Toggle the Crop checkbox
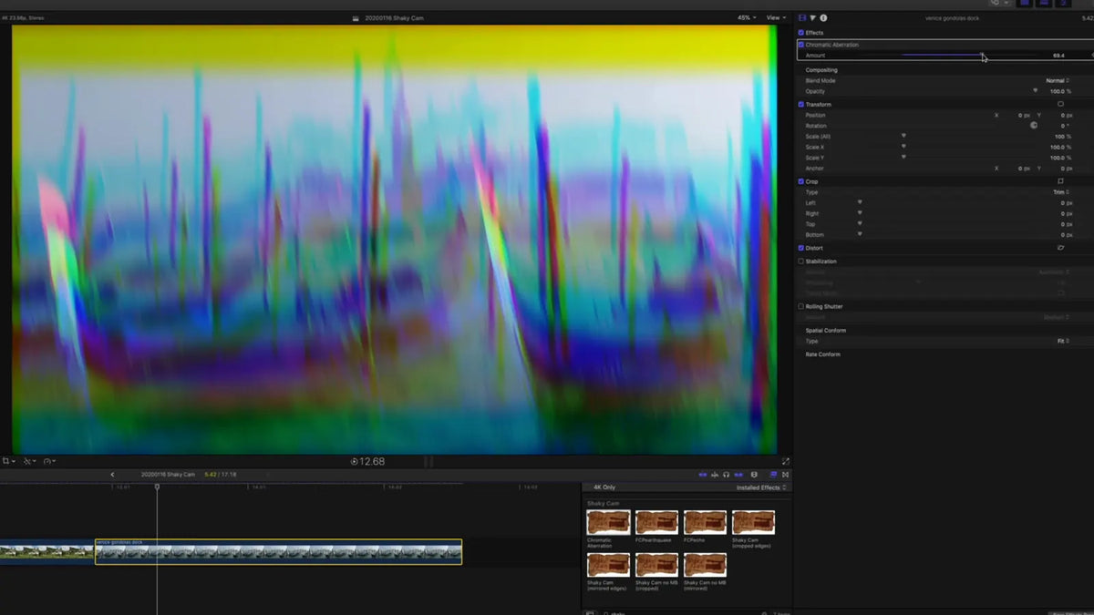The height and width of the screenshot is (615, 1094). (x=801, y=181)
